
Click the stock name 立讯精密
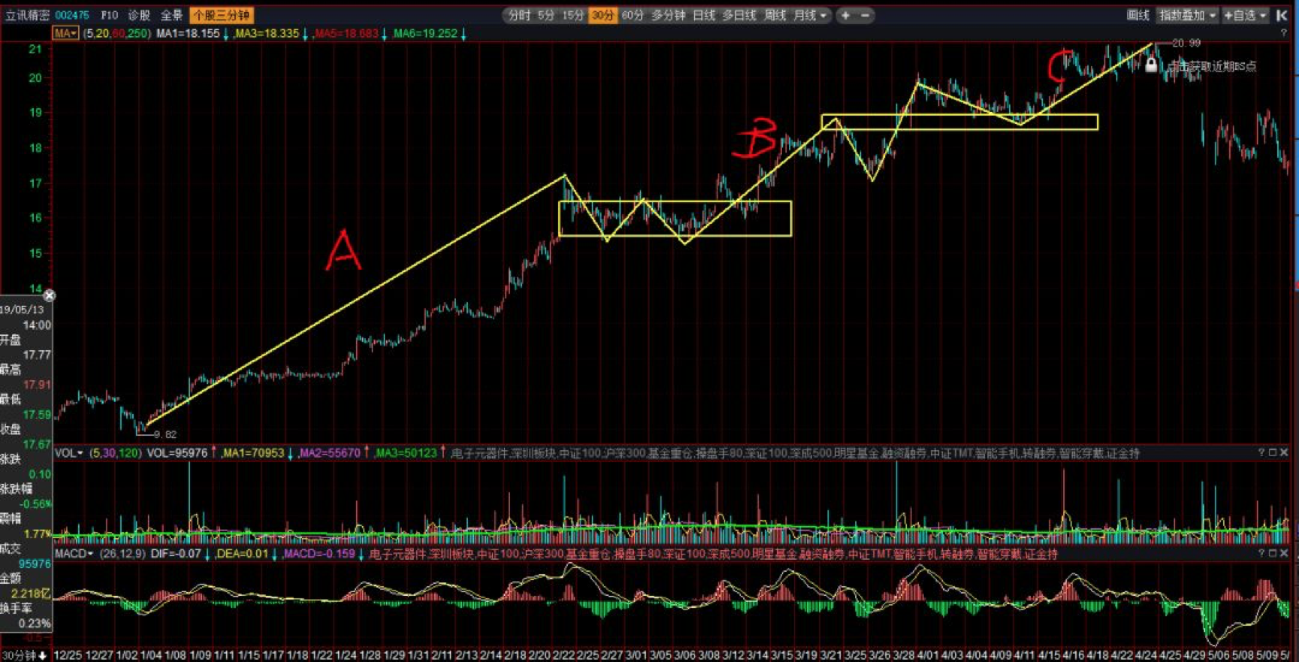[x=27, y=15]
